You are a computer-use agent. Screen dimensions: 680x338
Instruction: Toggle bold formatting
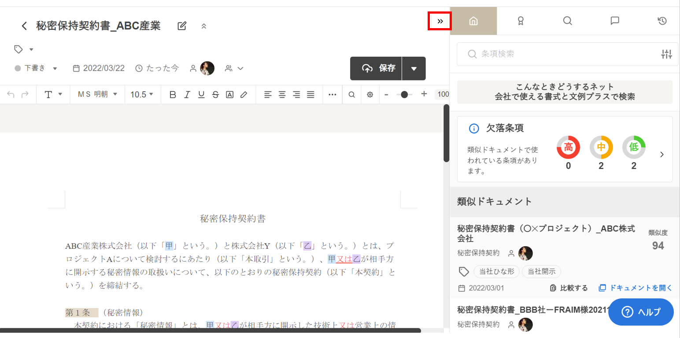173,94
